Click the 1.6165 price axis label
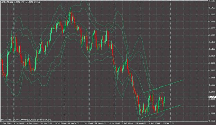This screenshot has height=125, width=216. click(x=212, y=42)
